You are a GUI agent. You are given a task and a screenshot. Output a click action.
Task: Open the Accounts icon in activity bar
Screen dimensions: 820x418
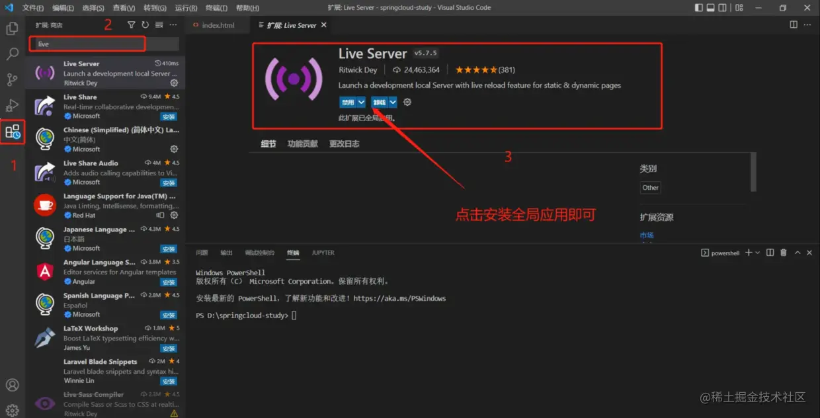[x=12, y=385]
